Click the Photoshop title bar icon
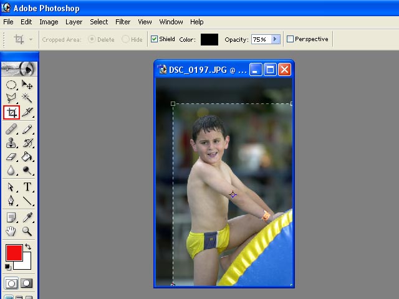Screen dimensions: 399x299 tap(6, 7)
